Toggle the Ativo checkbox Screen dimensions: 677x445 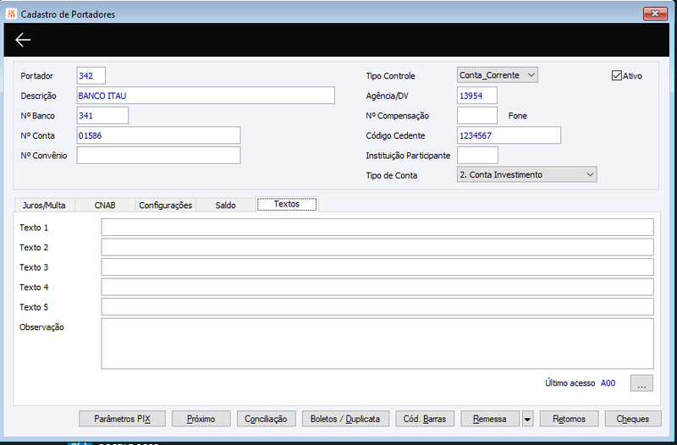pos(617,75)
